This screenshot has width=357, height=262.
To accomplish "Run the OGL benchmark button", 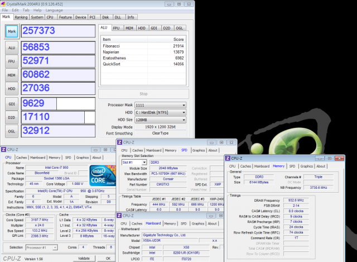I will (x=12, y=131).
